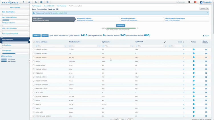Open Attribute Value filter operator dropdown
214x120 pixels.
(x=70, y=46)
